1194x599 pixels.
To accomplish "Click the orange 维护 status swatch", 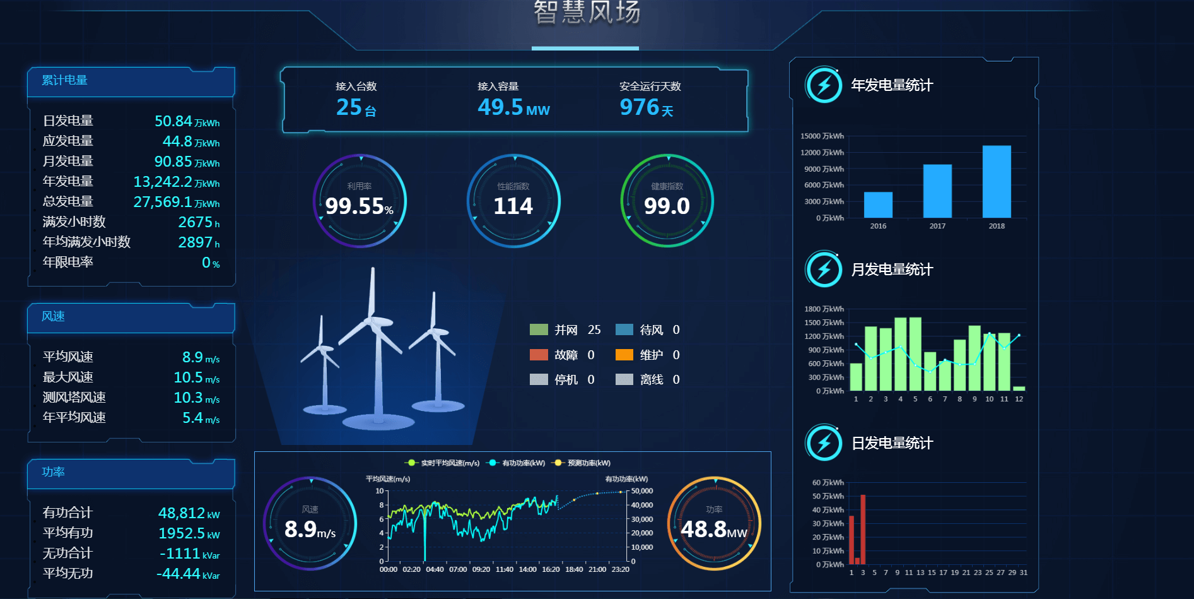I will (x=624, y=355).
